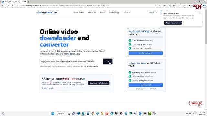The height and width of the screenshot is (116, 207).
Task: Open a new browser tab with plus icon
Action: (x=28, y=2)
